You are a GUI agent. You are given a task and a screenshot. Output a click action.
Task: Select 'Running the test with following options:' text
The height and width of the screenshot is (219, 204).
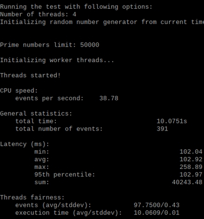click(76, 7)
